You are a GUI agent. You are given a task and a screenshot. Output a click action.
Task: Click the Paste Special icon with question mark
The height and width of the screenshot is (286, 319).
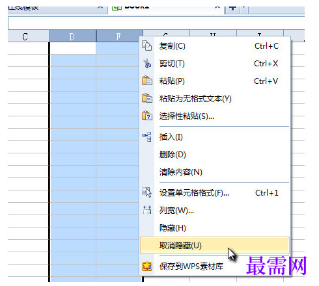pos(147,116)
